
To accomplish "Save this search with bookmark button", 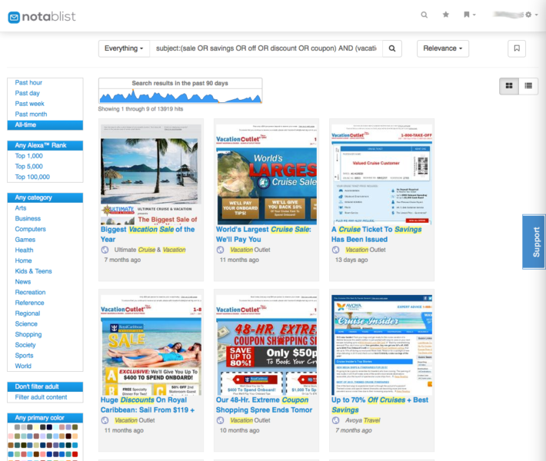I will click(517, 48).
